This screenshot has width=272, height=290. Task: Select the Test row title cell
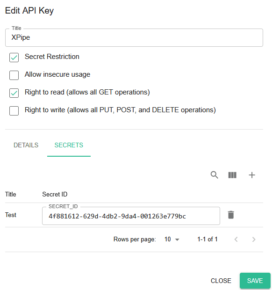[11, 215]
